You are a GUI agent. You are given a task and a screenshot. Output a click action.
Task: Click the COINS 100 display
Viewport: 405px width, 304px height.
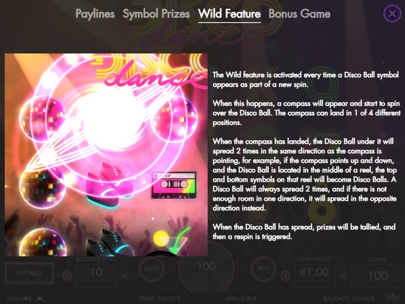377,275
